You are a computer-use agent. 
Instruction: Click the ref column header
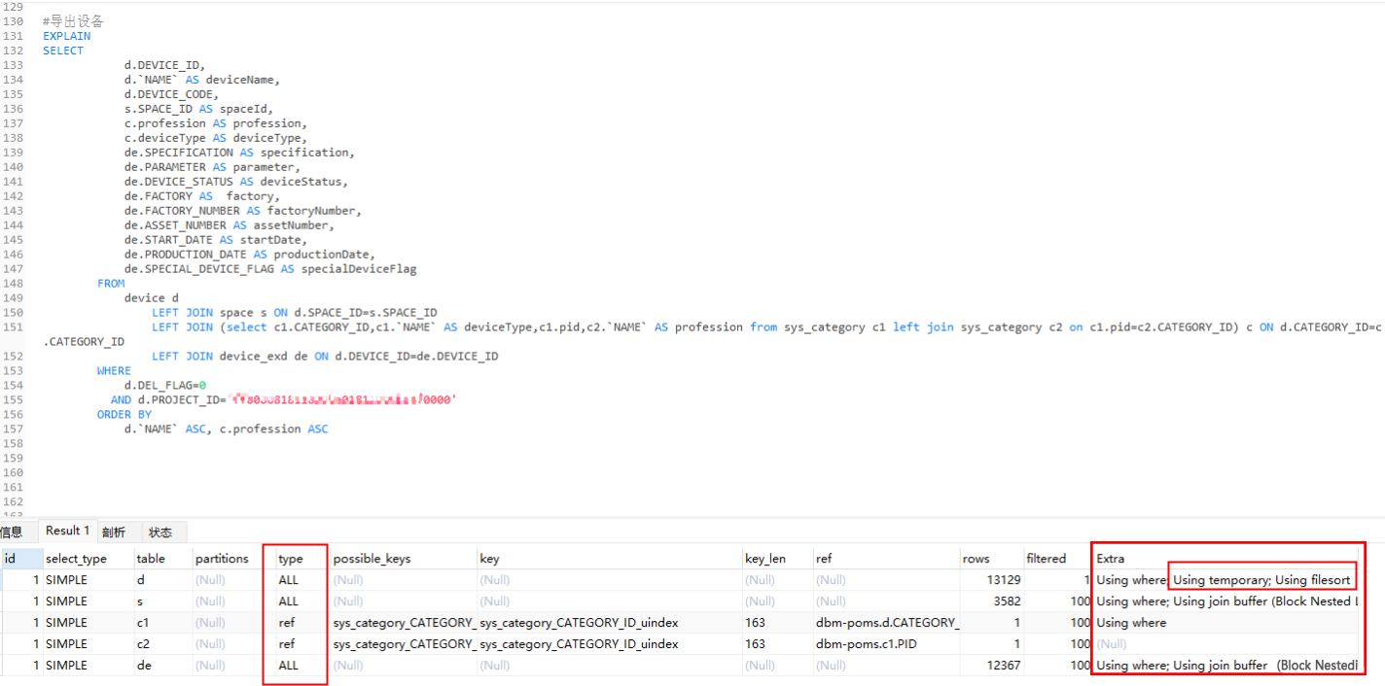886,559
